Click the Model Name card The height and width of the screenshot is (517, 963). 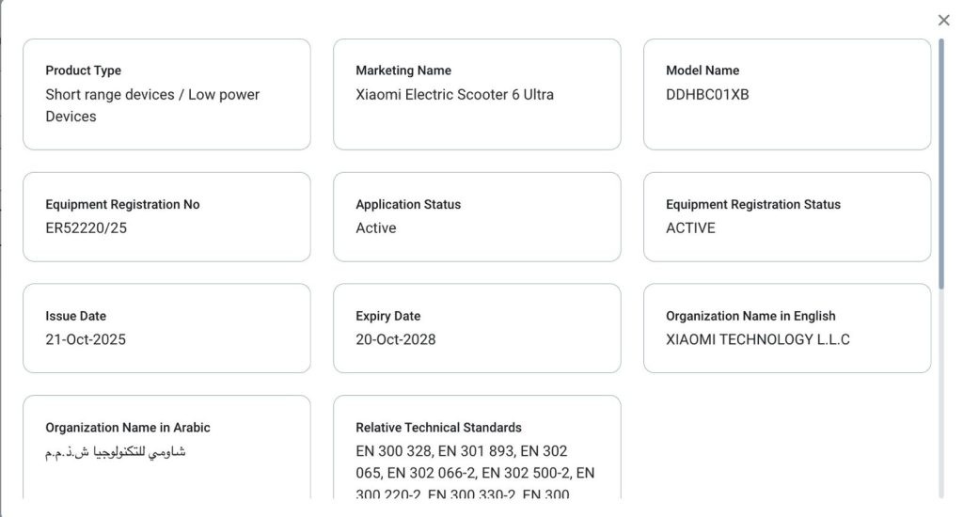tap(787, 95)
